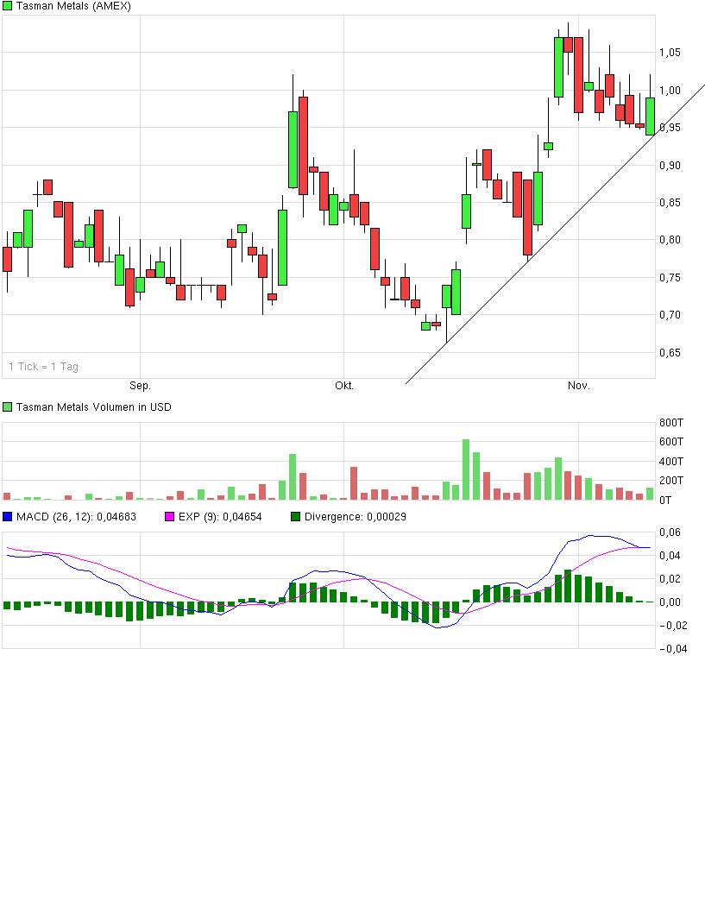
Task: Select the 'Sep.' date axis label
Action: coord(140,386)
